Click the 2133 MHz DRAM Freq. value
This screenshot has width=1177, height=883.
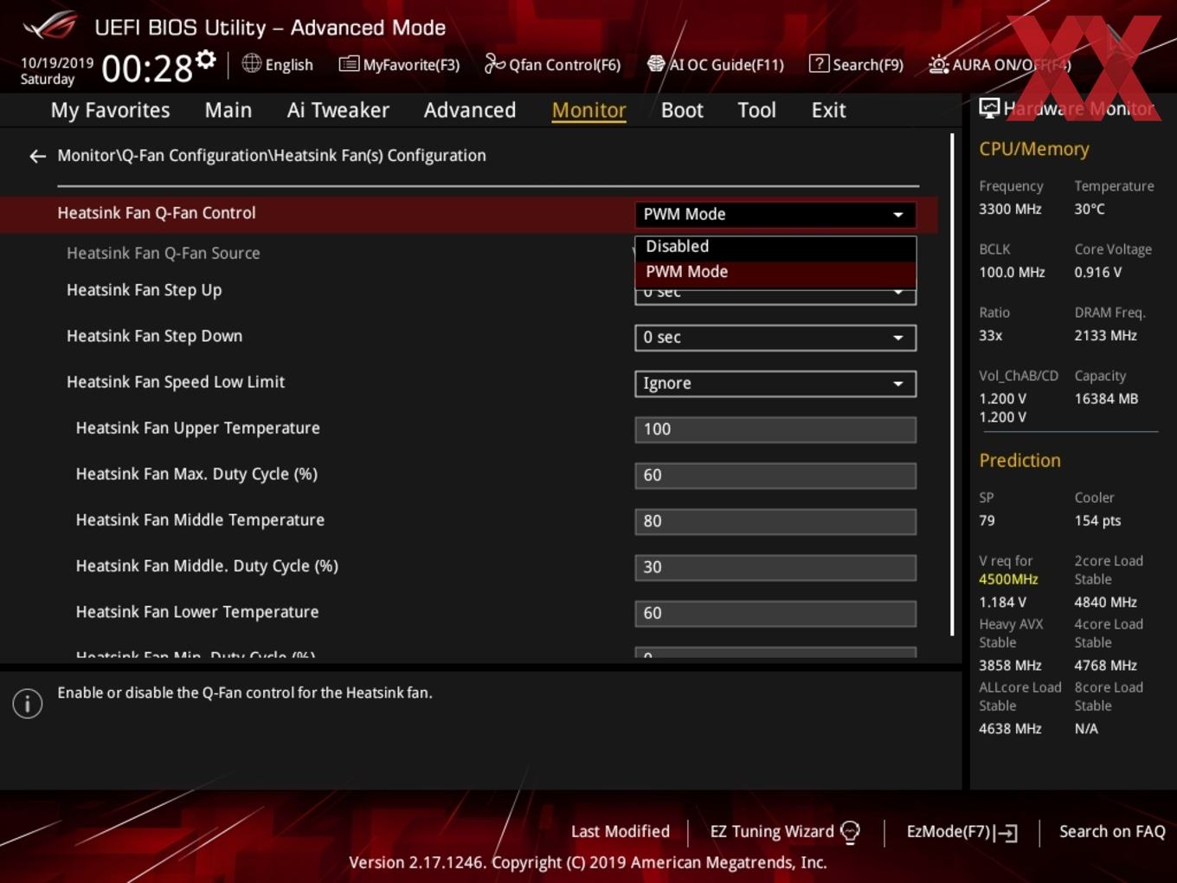pyautogui.click(x=1106, y=335)
